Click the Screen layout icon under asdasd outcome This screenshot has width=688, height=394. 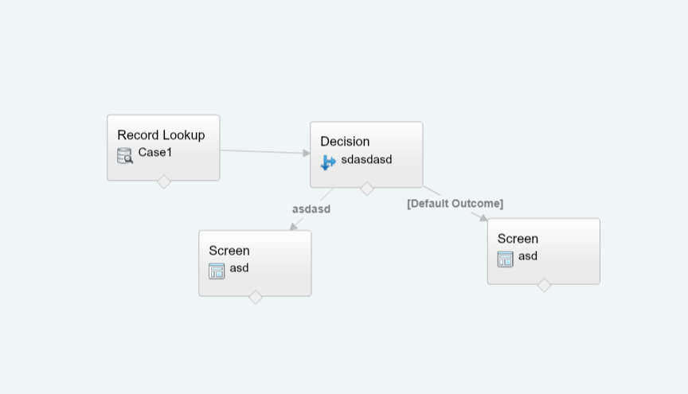click(217, 271)
